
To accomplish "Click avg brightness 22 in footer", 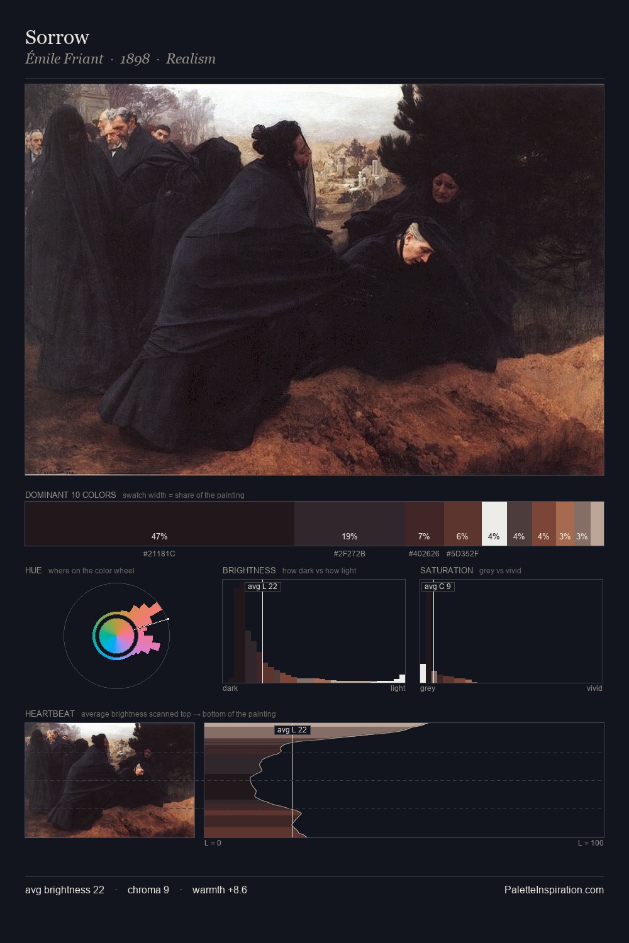I will (x=65, y=890).
